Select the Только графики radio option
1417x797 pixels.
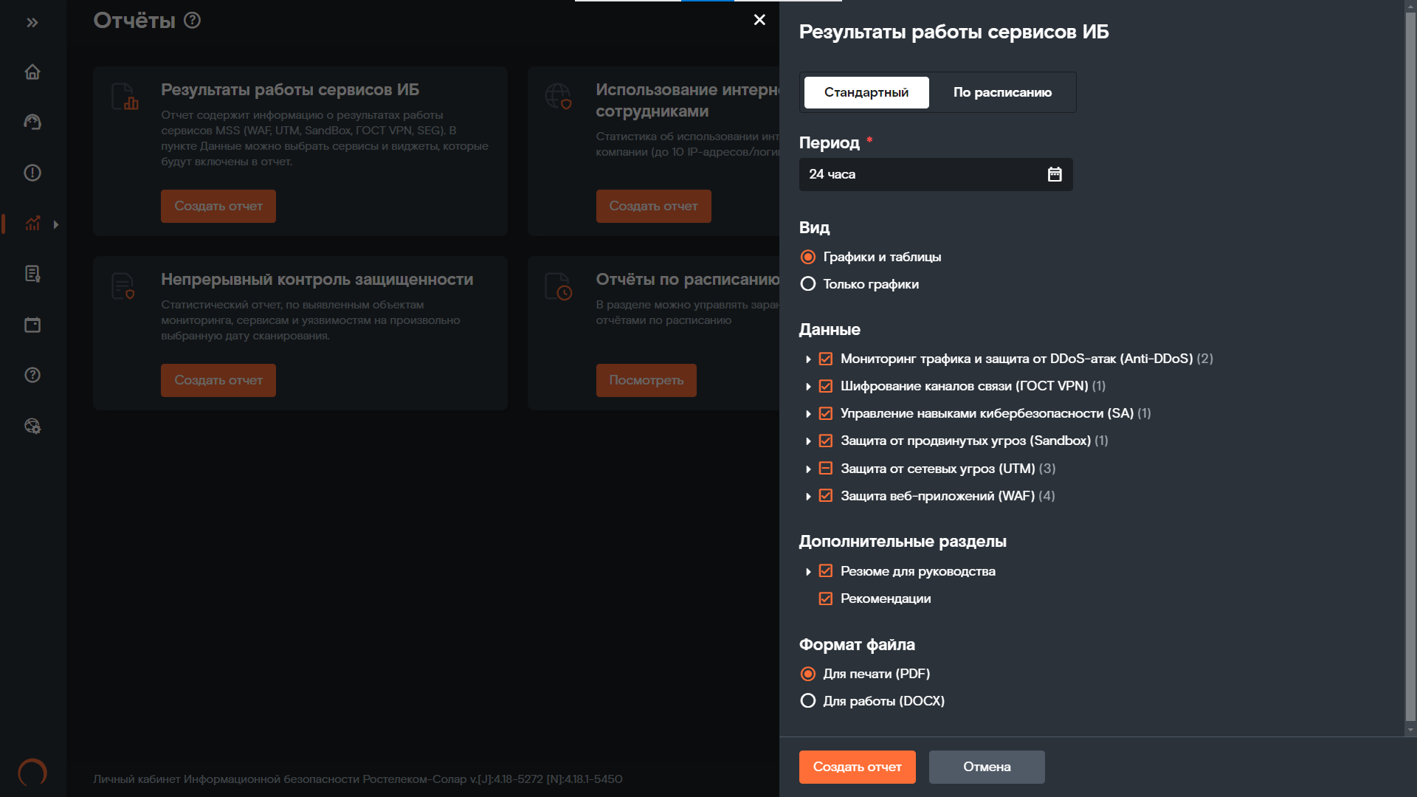808,284
